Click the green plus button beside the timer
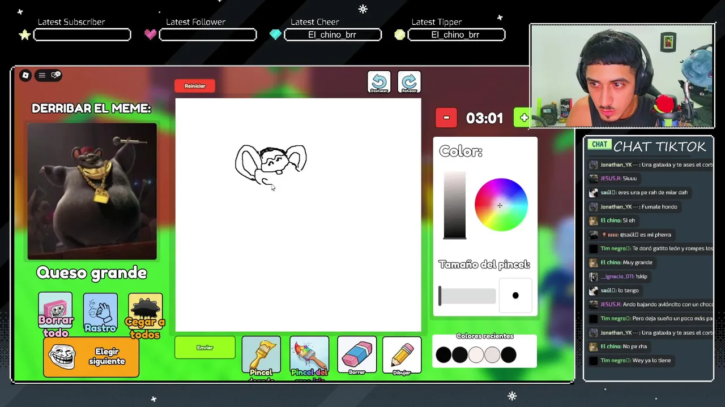Screen dimensions: 725x407 pyautogui.click(x=523, y=118)
